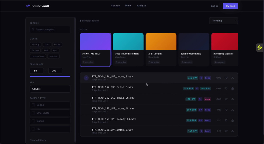Screen dimensions: 264x144
Task: Open the Boom Bap Classics pack
Action: (x=225, y=50)
